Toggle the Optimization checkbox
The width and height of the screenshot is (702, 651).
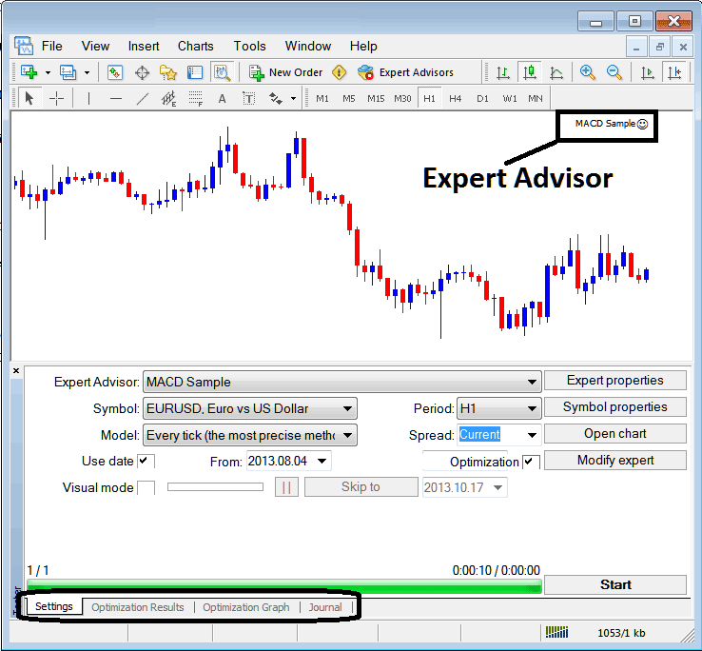pos(531,463)
